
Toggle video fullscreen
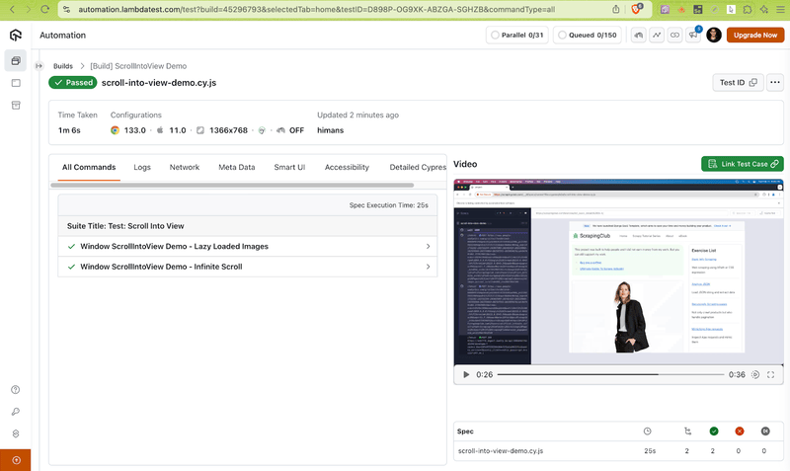(771, 375)
